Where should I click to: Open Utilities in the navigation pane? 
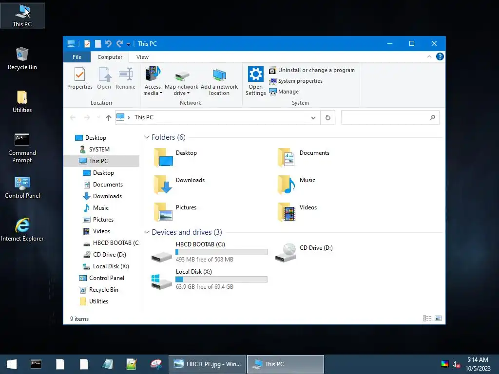click(98, 301)
